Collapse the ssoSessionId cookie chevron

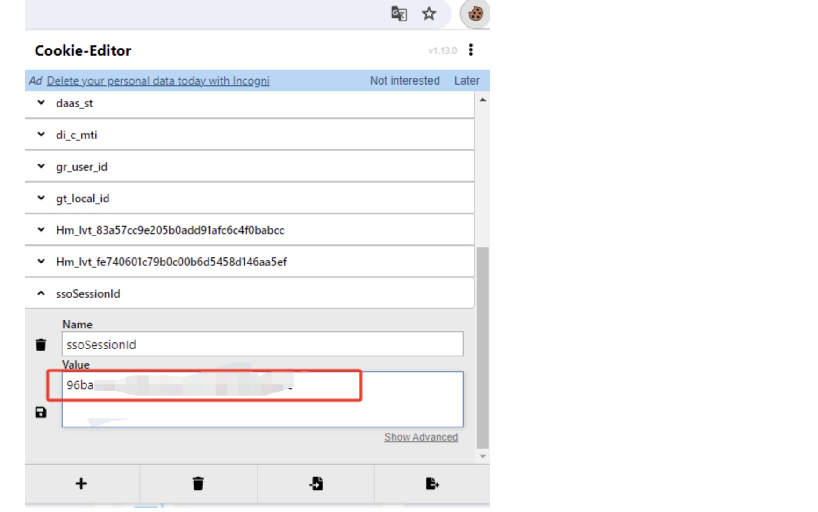click(41, 293)
